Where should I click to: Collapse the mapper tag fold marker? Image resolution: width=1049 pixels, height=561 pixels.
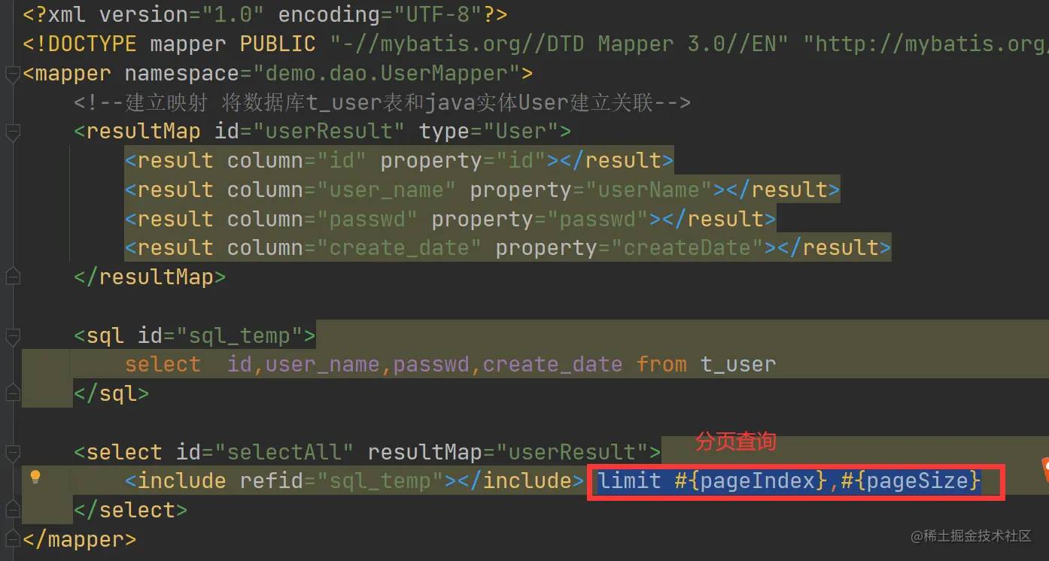(x=11, y=74)
